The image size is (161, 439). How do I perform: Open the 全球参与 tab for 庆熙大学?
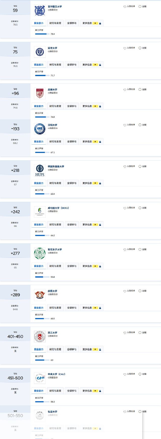coord(72,308)
